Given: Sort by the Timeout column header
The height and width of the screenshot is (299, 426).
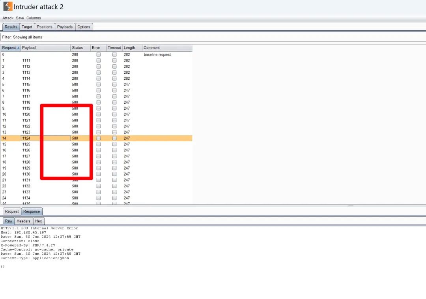Looking at the screenshot, I should [114, 48].
